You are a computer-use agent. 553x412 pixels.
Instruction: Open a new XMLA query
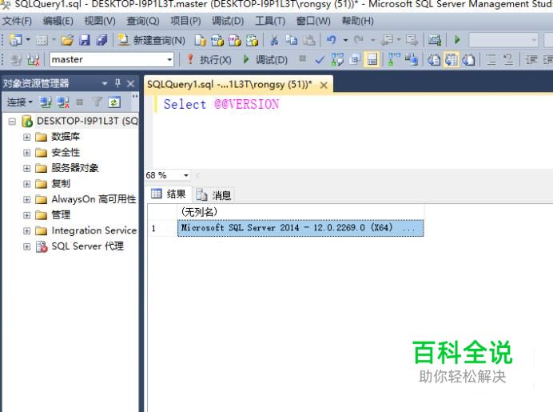[x=252, y=40]
